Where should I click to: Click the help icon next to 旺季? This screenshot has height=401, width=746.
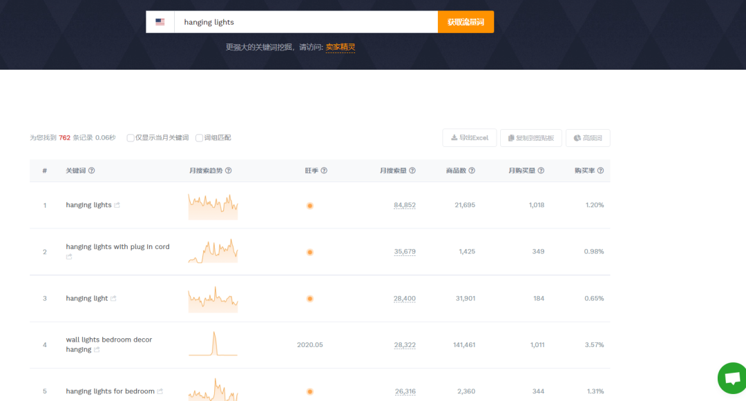tap(324, 170)
